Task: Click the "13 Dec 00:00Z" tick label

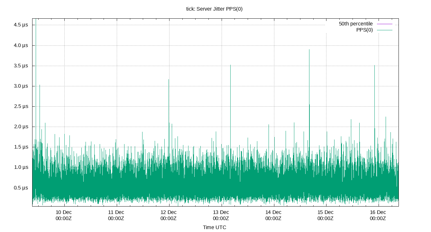Action: [x=221, y=215]
